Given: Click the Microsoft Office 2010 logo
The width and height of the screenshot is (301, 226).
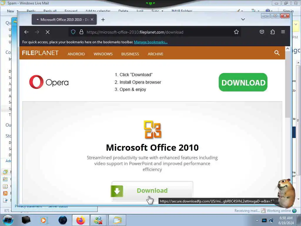Looking at the screenshot, I should 152,129.
